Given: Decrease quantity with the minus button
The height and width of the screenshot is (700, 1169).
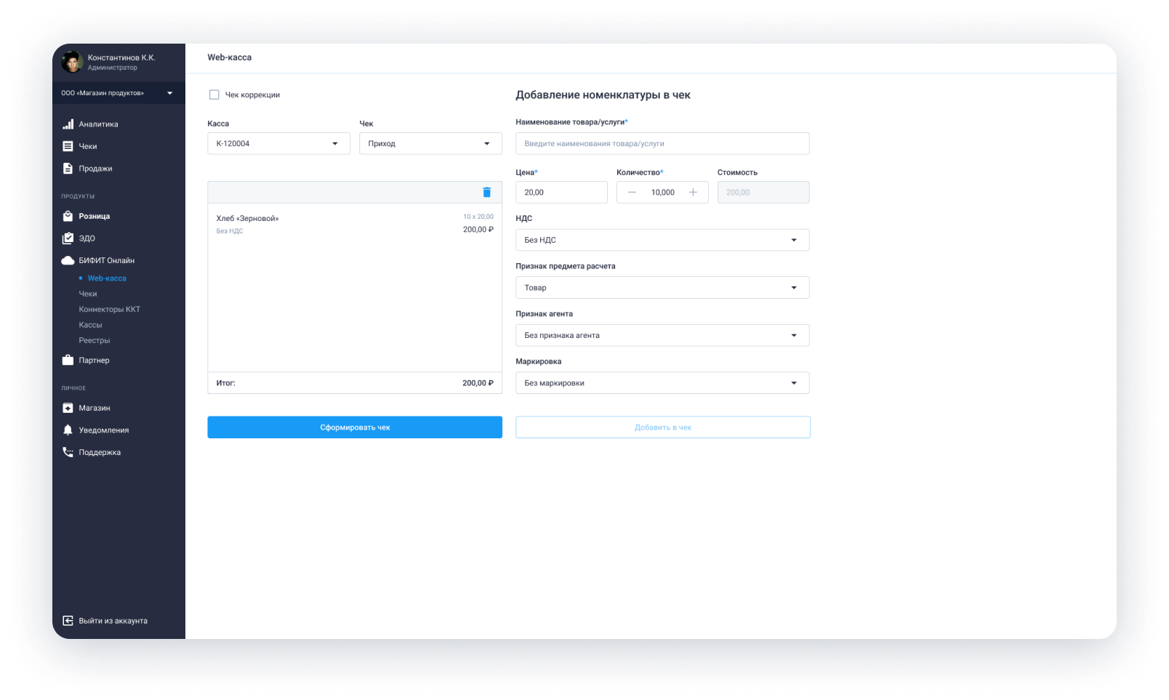Looking at the screenshot, I should (x=632, y=193).
